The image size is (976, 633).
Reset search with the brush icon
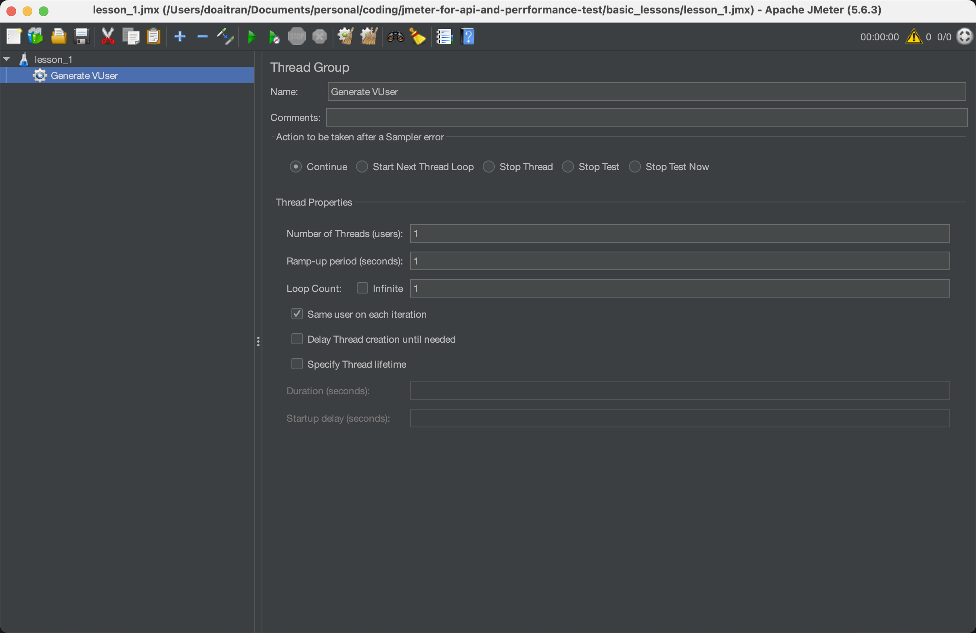[x=418, y=36]
